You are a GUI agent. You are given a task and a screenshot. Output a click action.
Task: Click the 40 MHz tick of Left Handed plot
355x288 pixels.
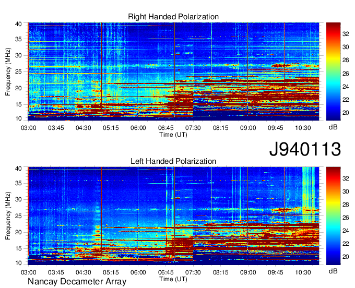tap(18, 169)
